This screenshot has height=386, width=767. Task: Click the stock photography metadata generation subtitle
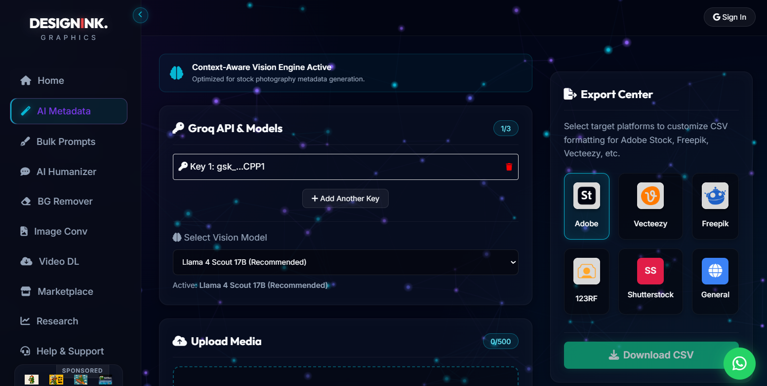[x=278, y=79]
